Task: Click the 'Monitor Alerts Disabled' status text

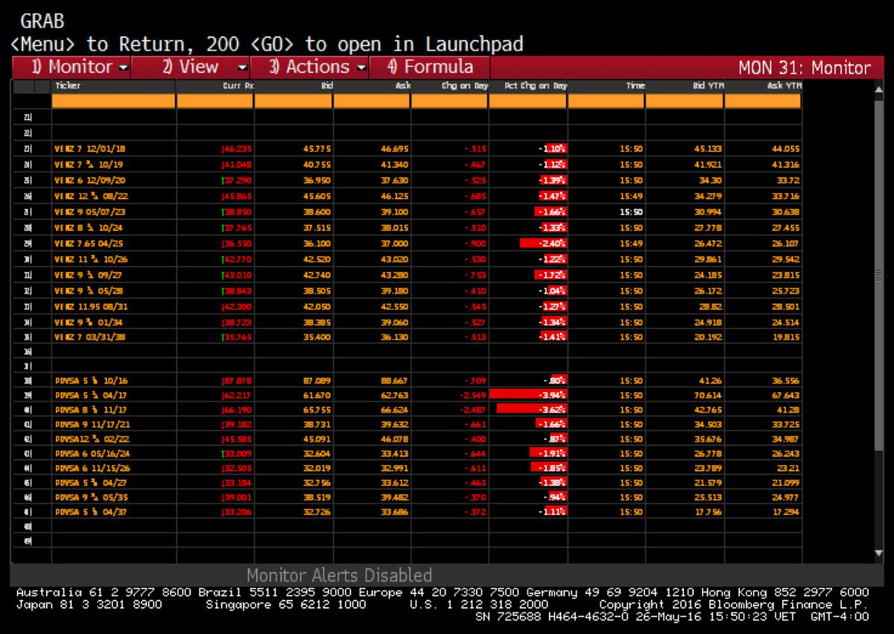Action: pyautogui.click(x=339, y=575)
